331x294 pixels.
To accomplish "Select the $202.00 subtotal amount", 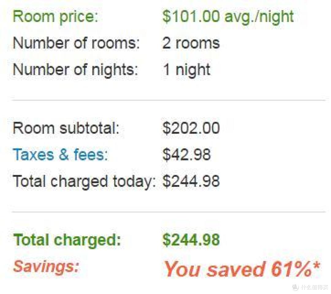I will pyautogui.click(x=191, y=128).
